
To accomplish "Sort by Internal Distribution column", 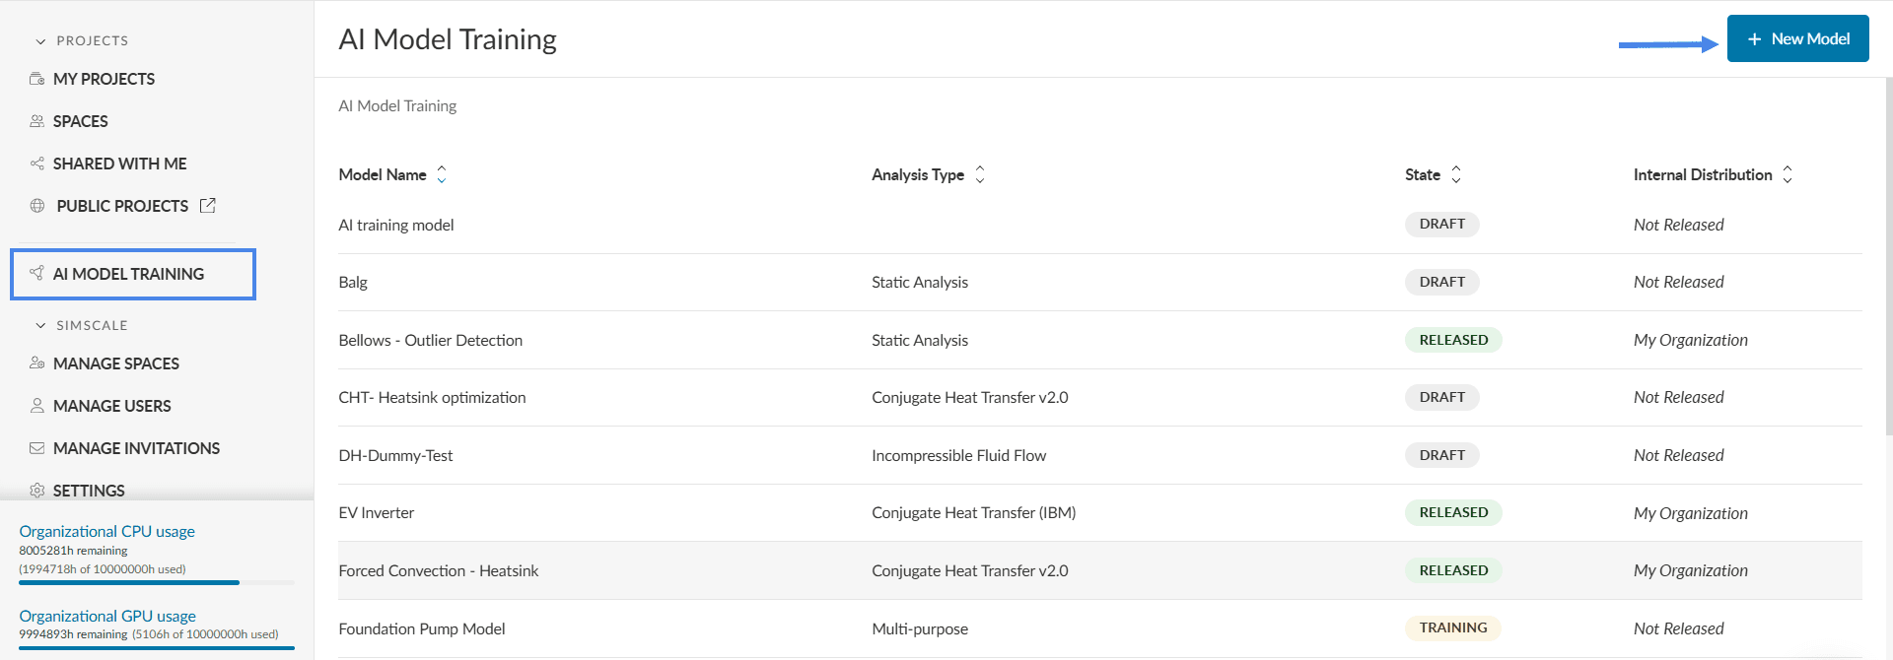I will click(1788, 174).
